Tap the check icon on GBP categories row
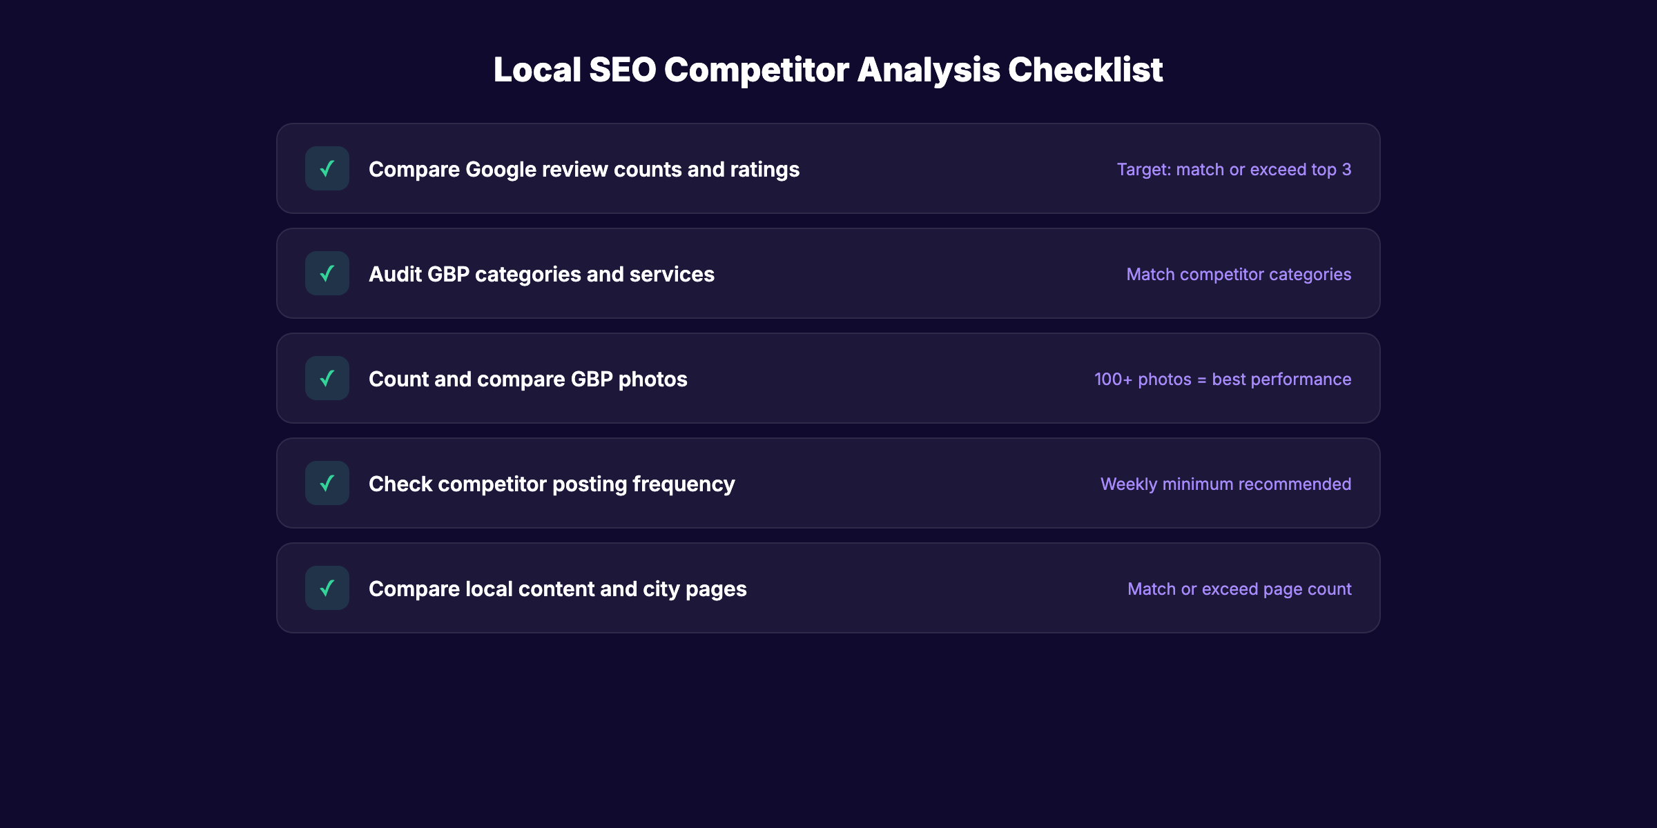The height and width of the screenshot is (828, 1657). pyautogui.click(x=327, y=273)
